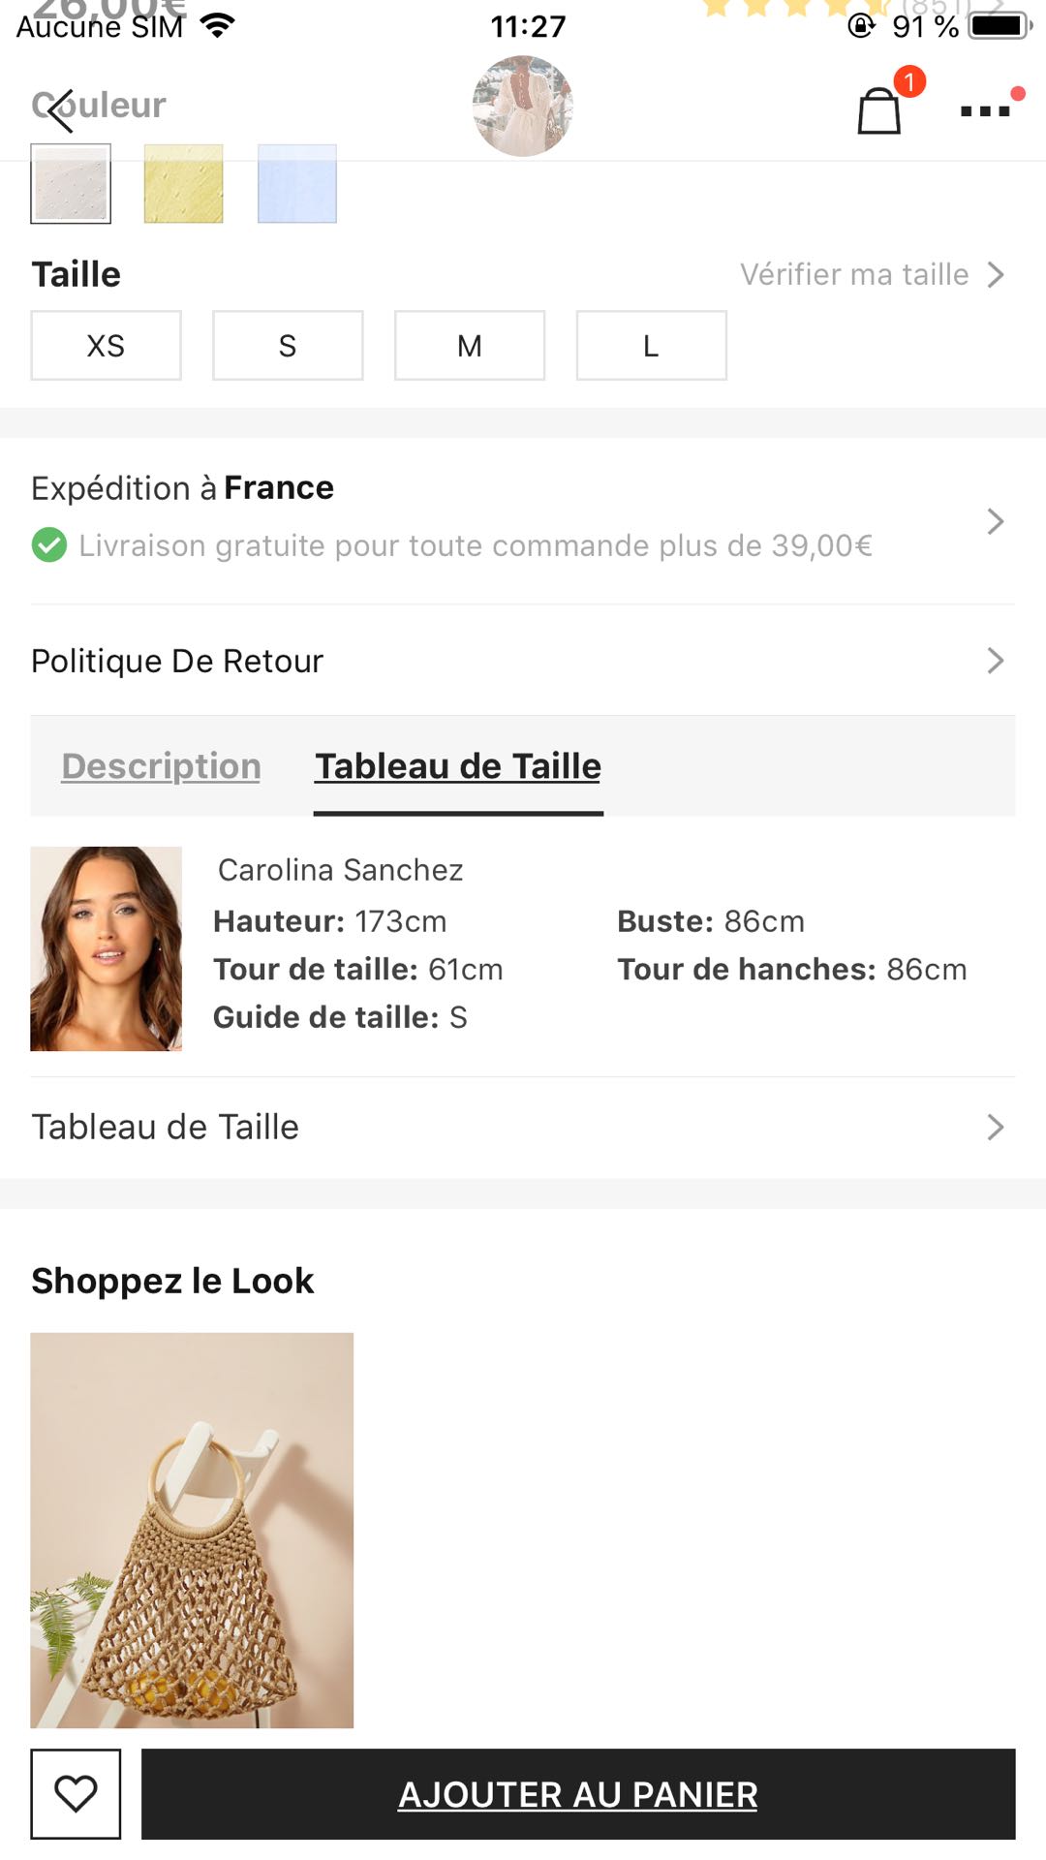The image size is (1046, 1860).
Task: Select the Tableau de Taille tab
Action: pos(458,766)
